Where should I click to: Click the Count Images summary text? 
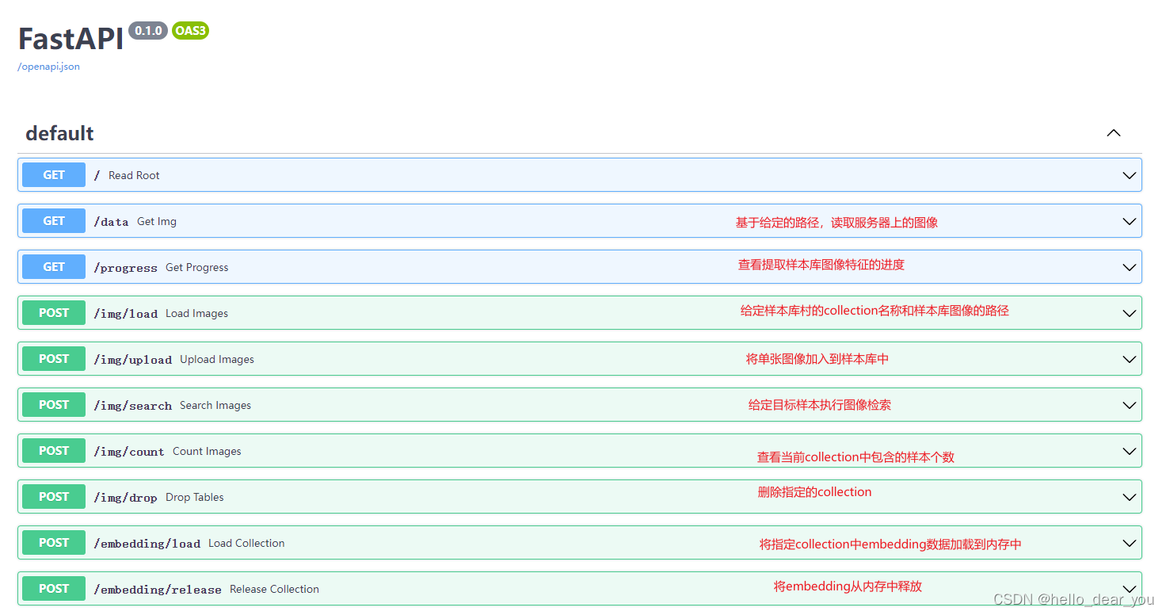coord(207,451)
